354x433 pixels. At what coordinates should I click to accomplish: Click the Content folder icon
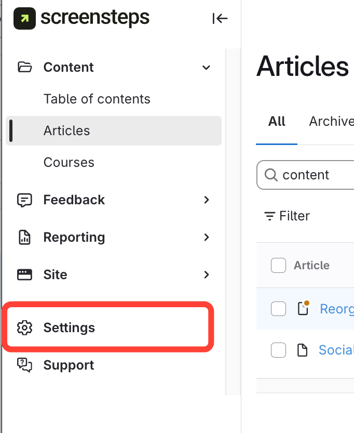pyautogui.click(x=24, y=67)
